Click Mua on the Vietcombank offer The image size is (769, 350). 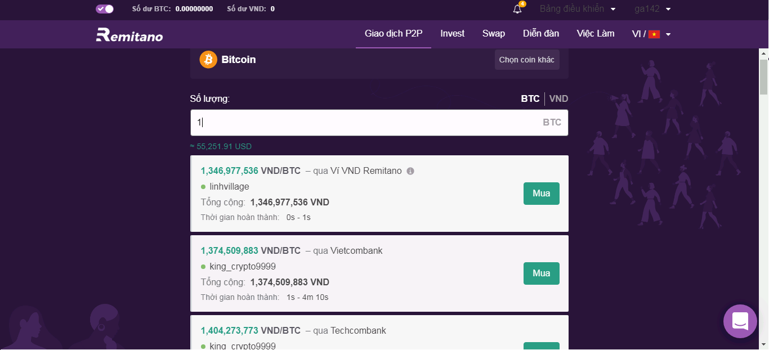tap(542, 273)
